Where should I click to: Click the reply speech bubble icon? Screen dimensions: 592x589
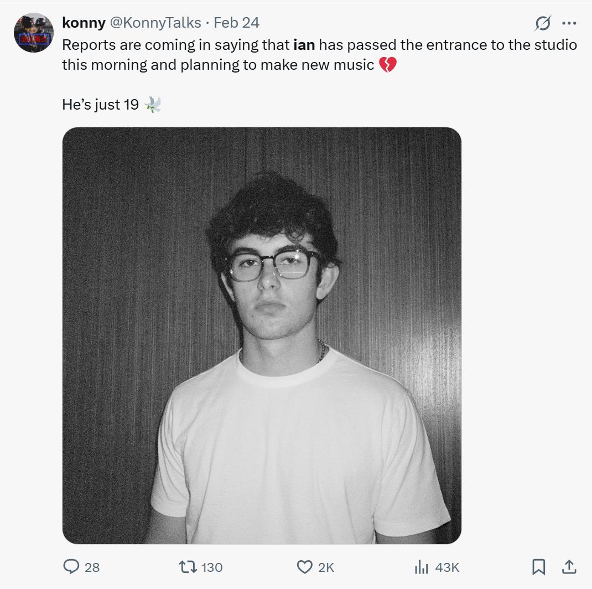(71, 567)
